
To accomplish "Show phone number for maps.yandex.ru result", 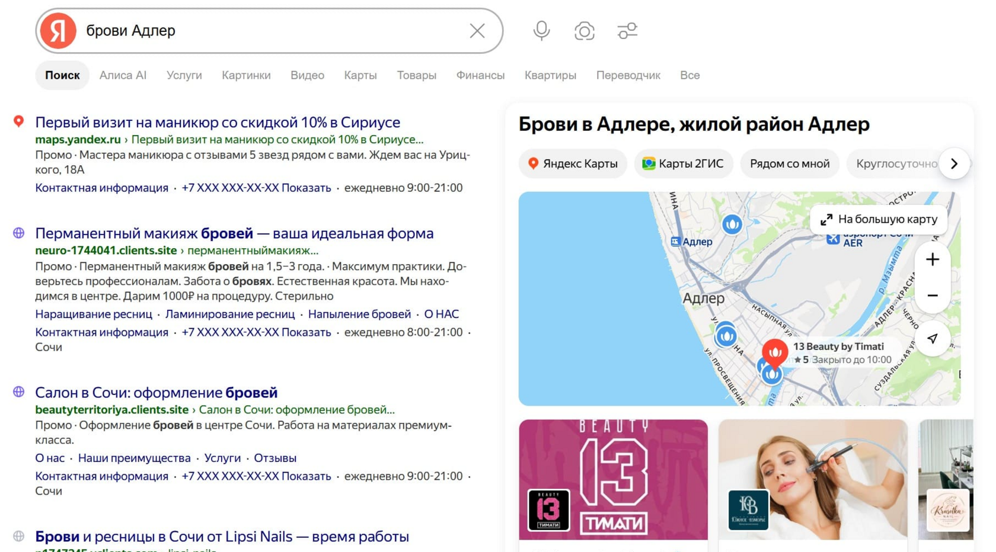I will pos(256,188).
